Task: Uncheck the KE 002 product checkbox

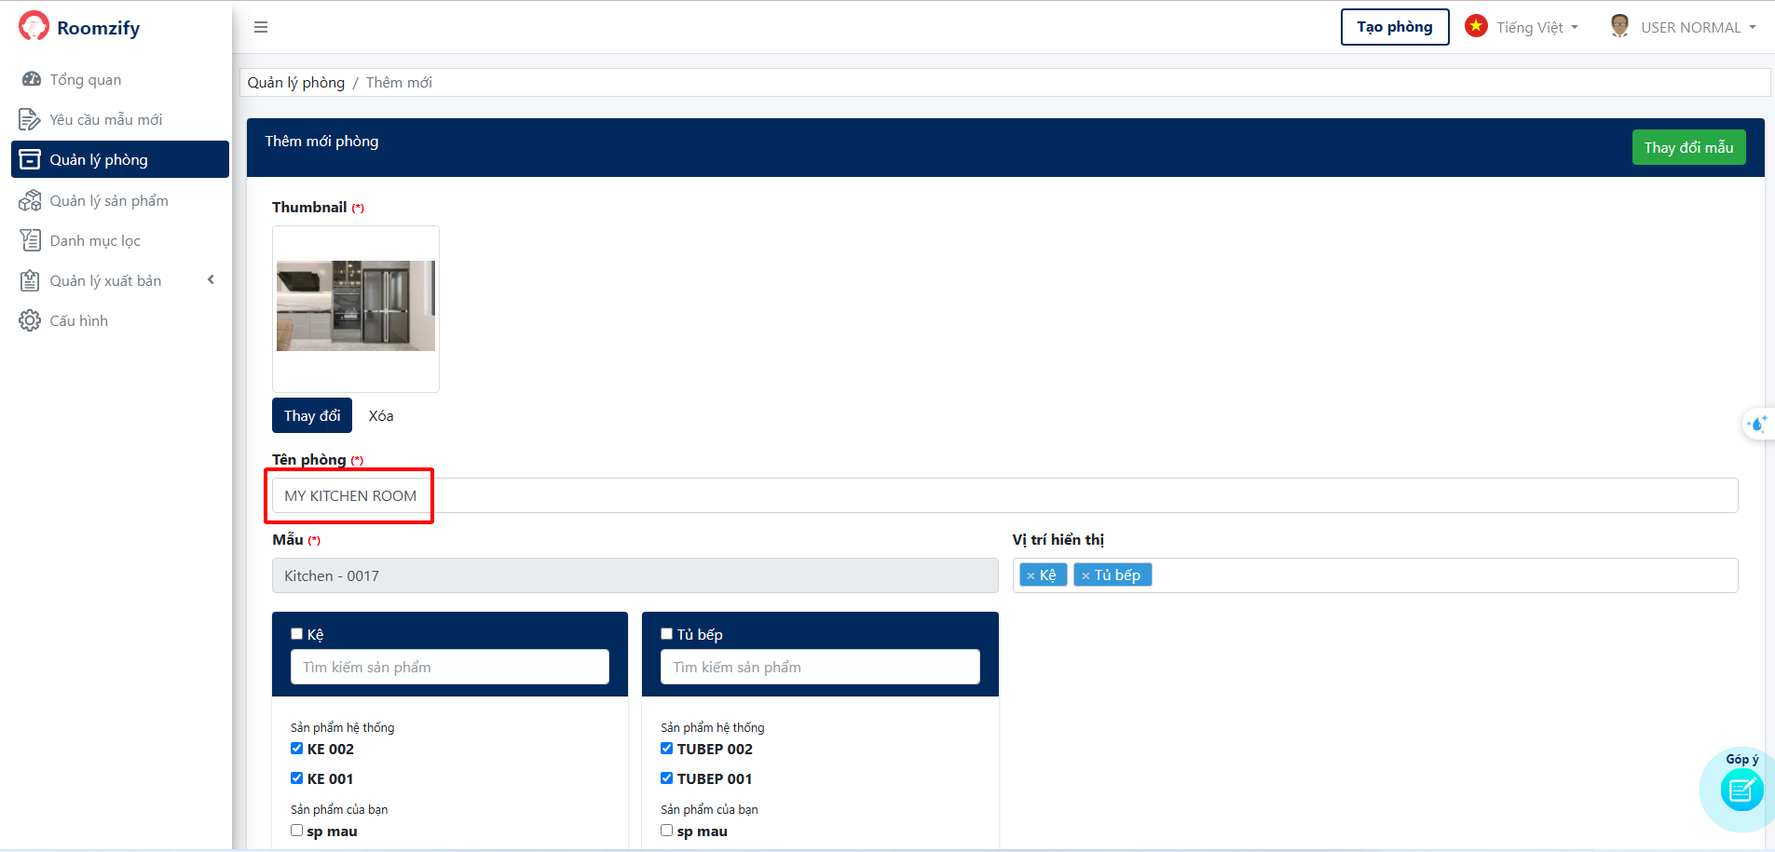Action: pos(296,749)
